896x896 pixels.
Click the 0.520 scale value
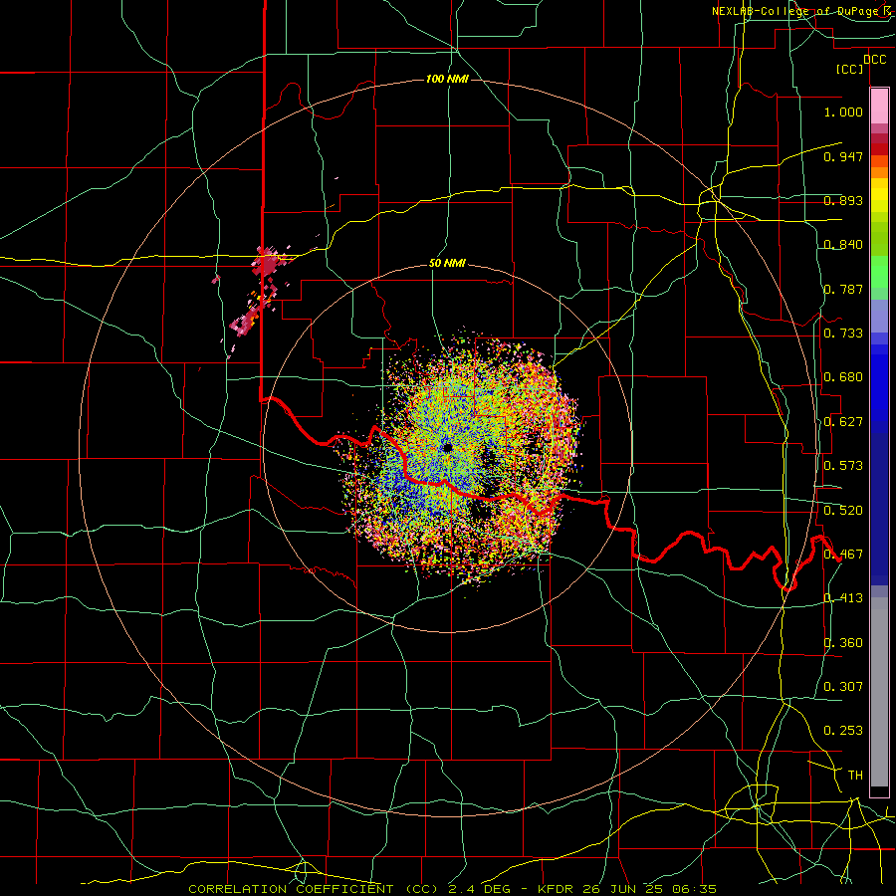point(843,511)
